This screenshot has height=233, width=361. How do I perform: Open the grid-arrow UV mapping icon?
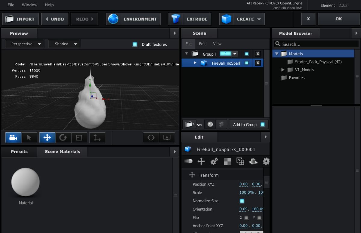[240, 161]
